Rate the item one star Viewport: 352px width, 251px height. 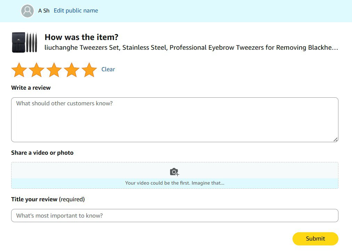19,70
